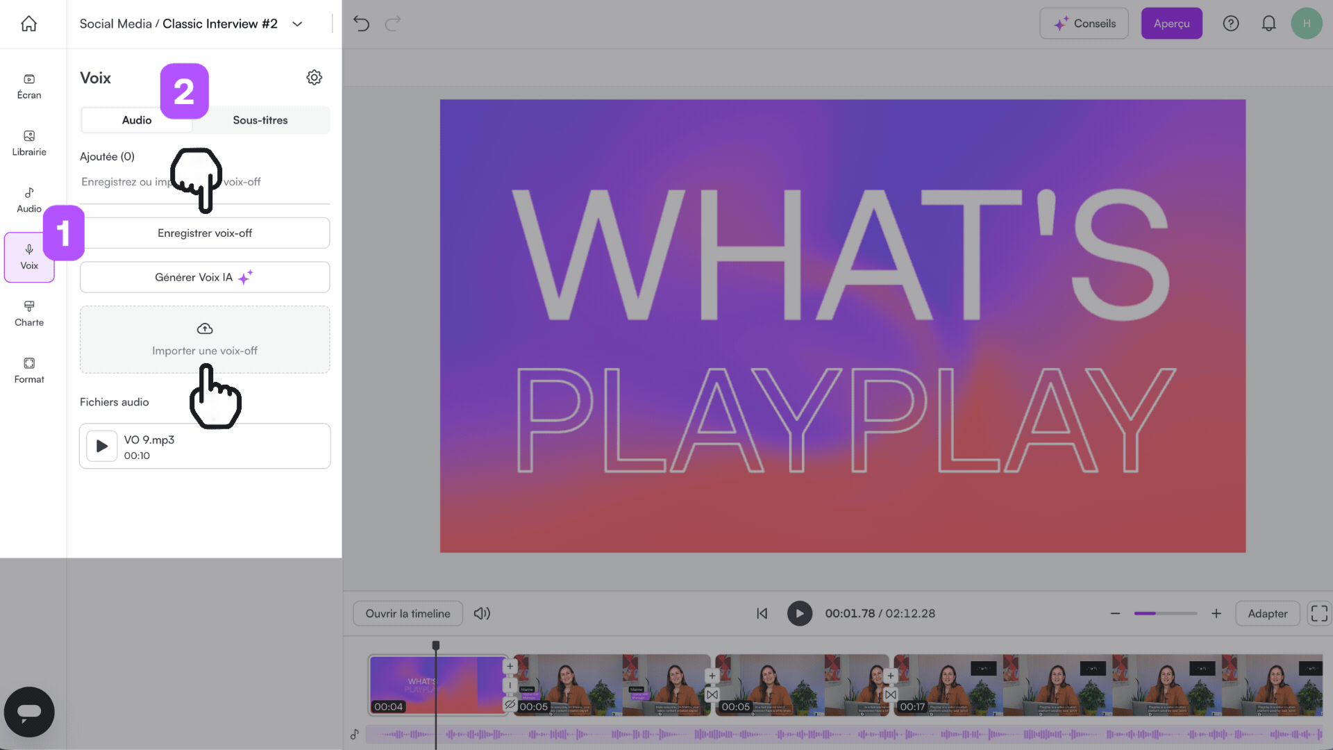
Task: Click Générer Voix IA button
Action: (x=205, y=277)
